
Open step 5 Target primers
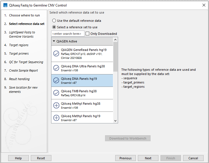pyautogui.click(x=19, y=53)
